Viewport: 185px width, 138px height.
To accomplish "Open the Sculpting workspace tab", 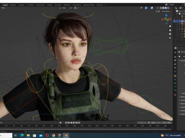I will [21, 5].
